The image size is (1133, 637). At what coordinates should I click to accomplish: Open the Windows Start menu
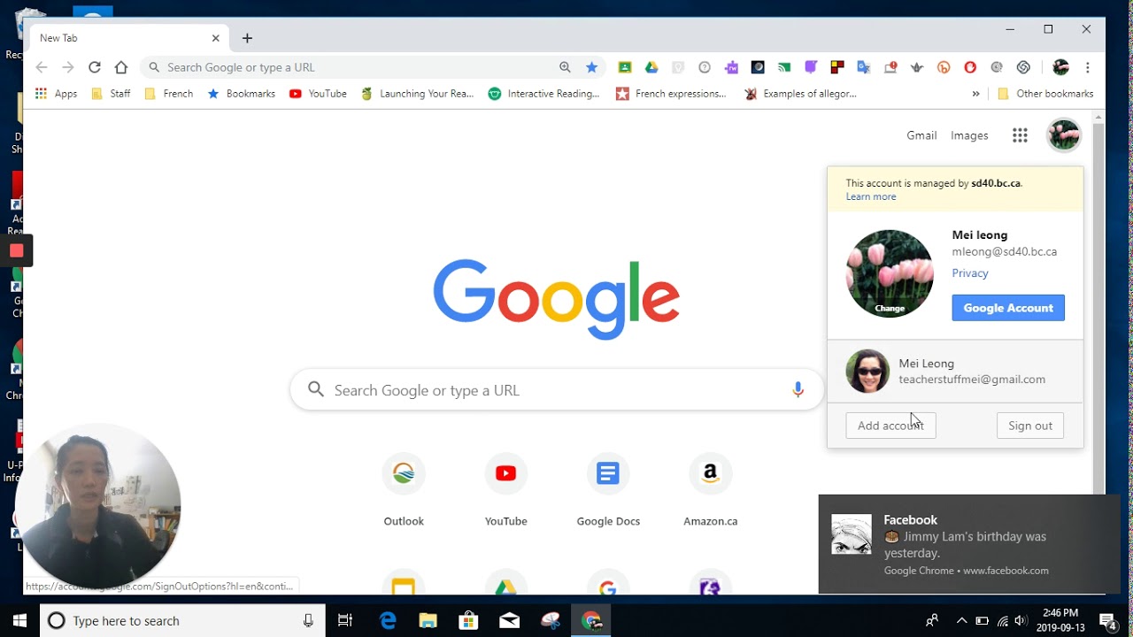coord(19,620)
